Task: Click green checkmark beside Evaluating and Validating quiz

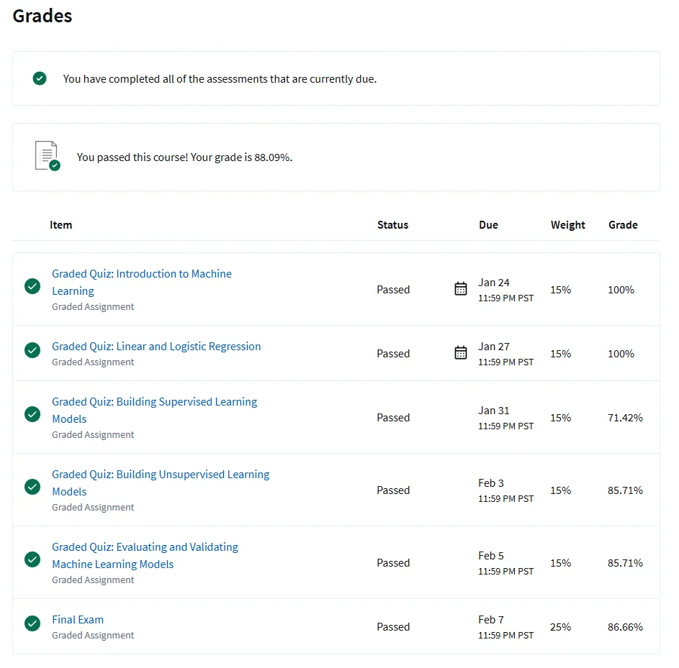Action: click(32, 559)
